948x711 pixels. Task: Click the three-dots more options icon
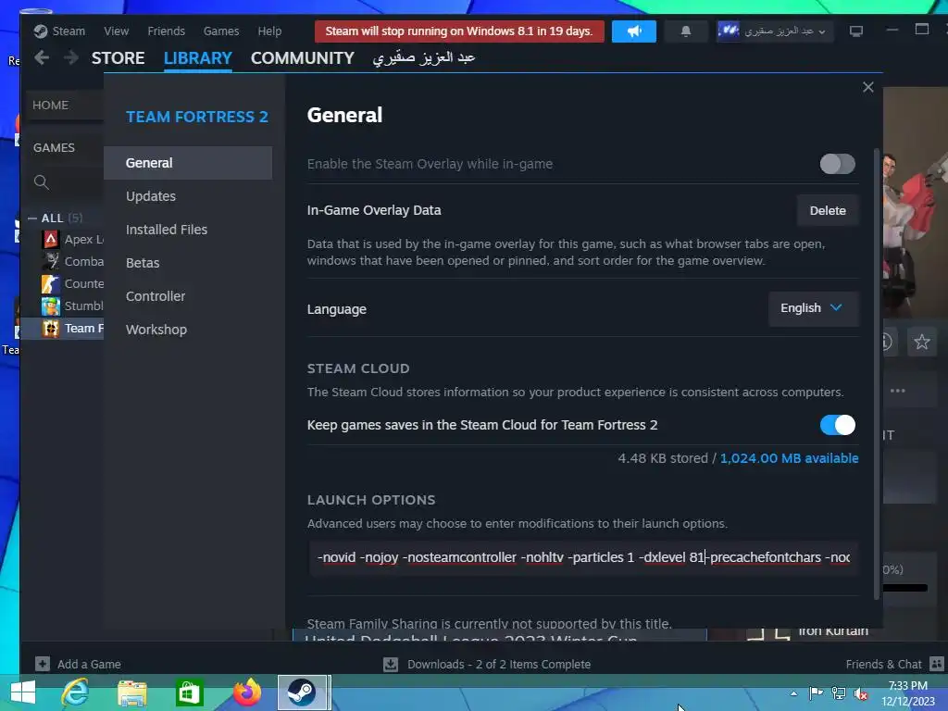(898, 391)
